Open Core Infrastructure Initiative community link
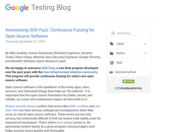This screenshot has height=132, width=173. click(x=70, y=72)
